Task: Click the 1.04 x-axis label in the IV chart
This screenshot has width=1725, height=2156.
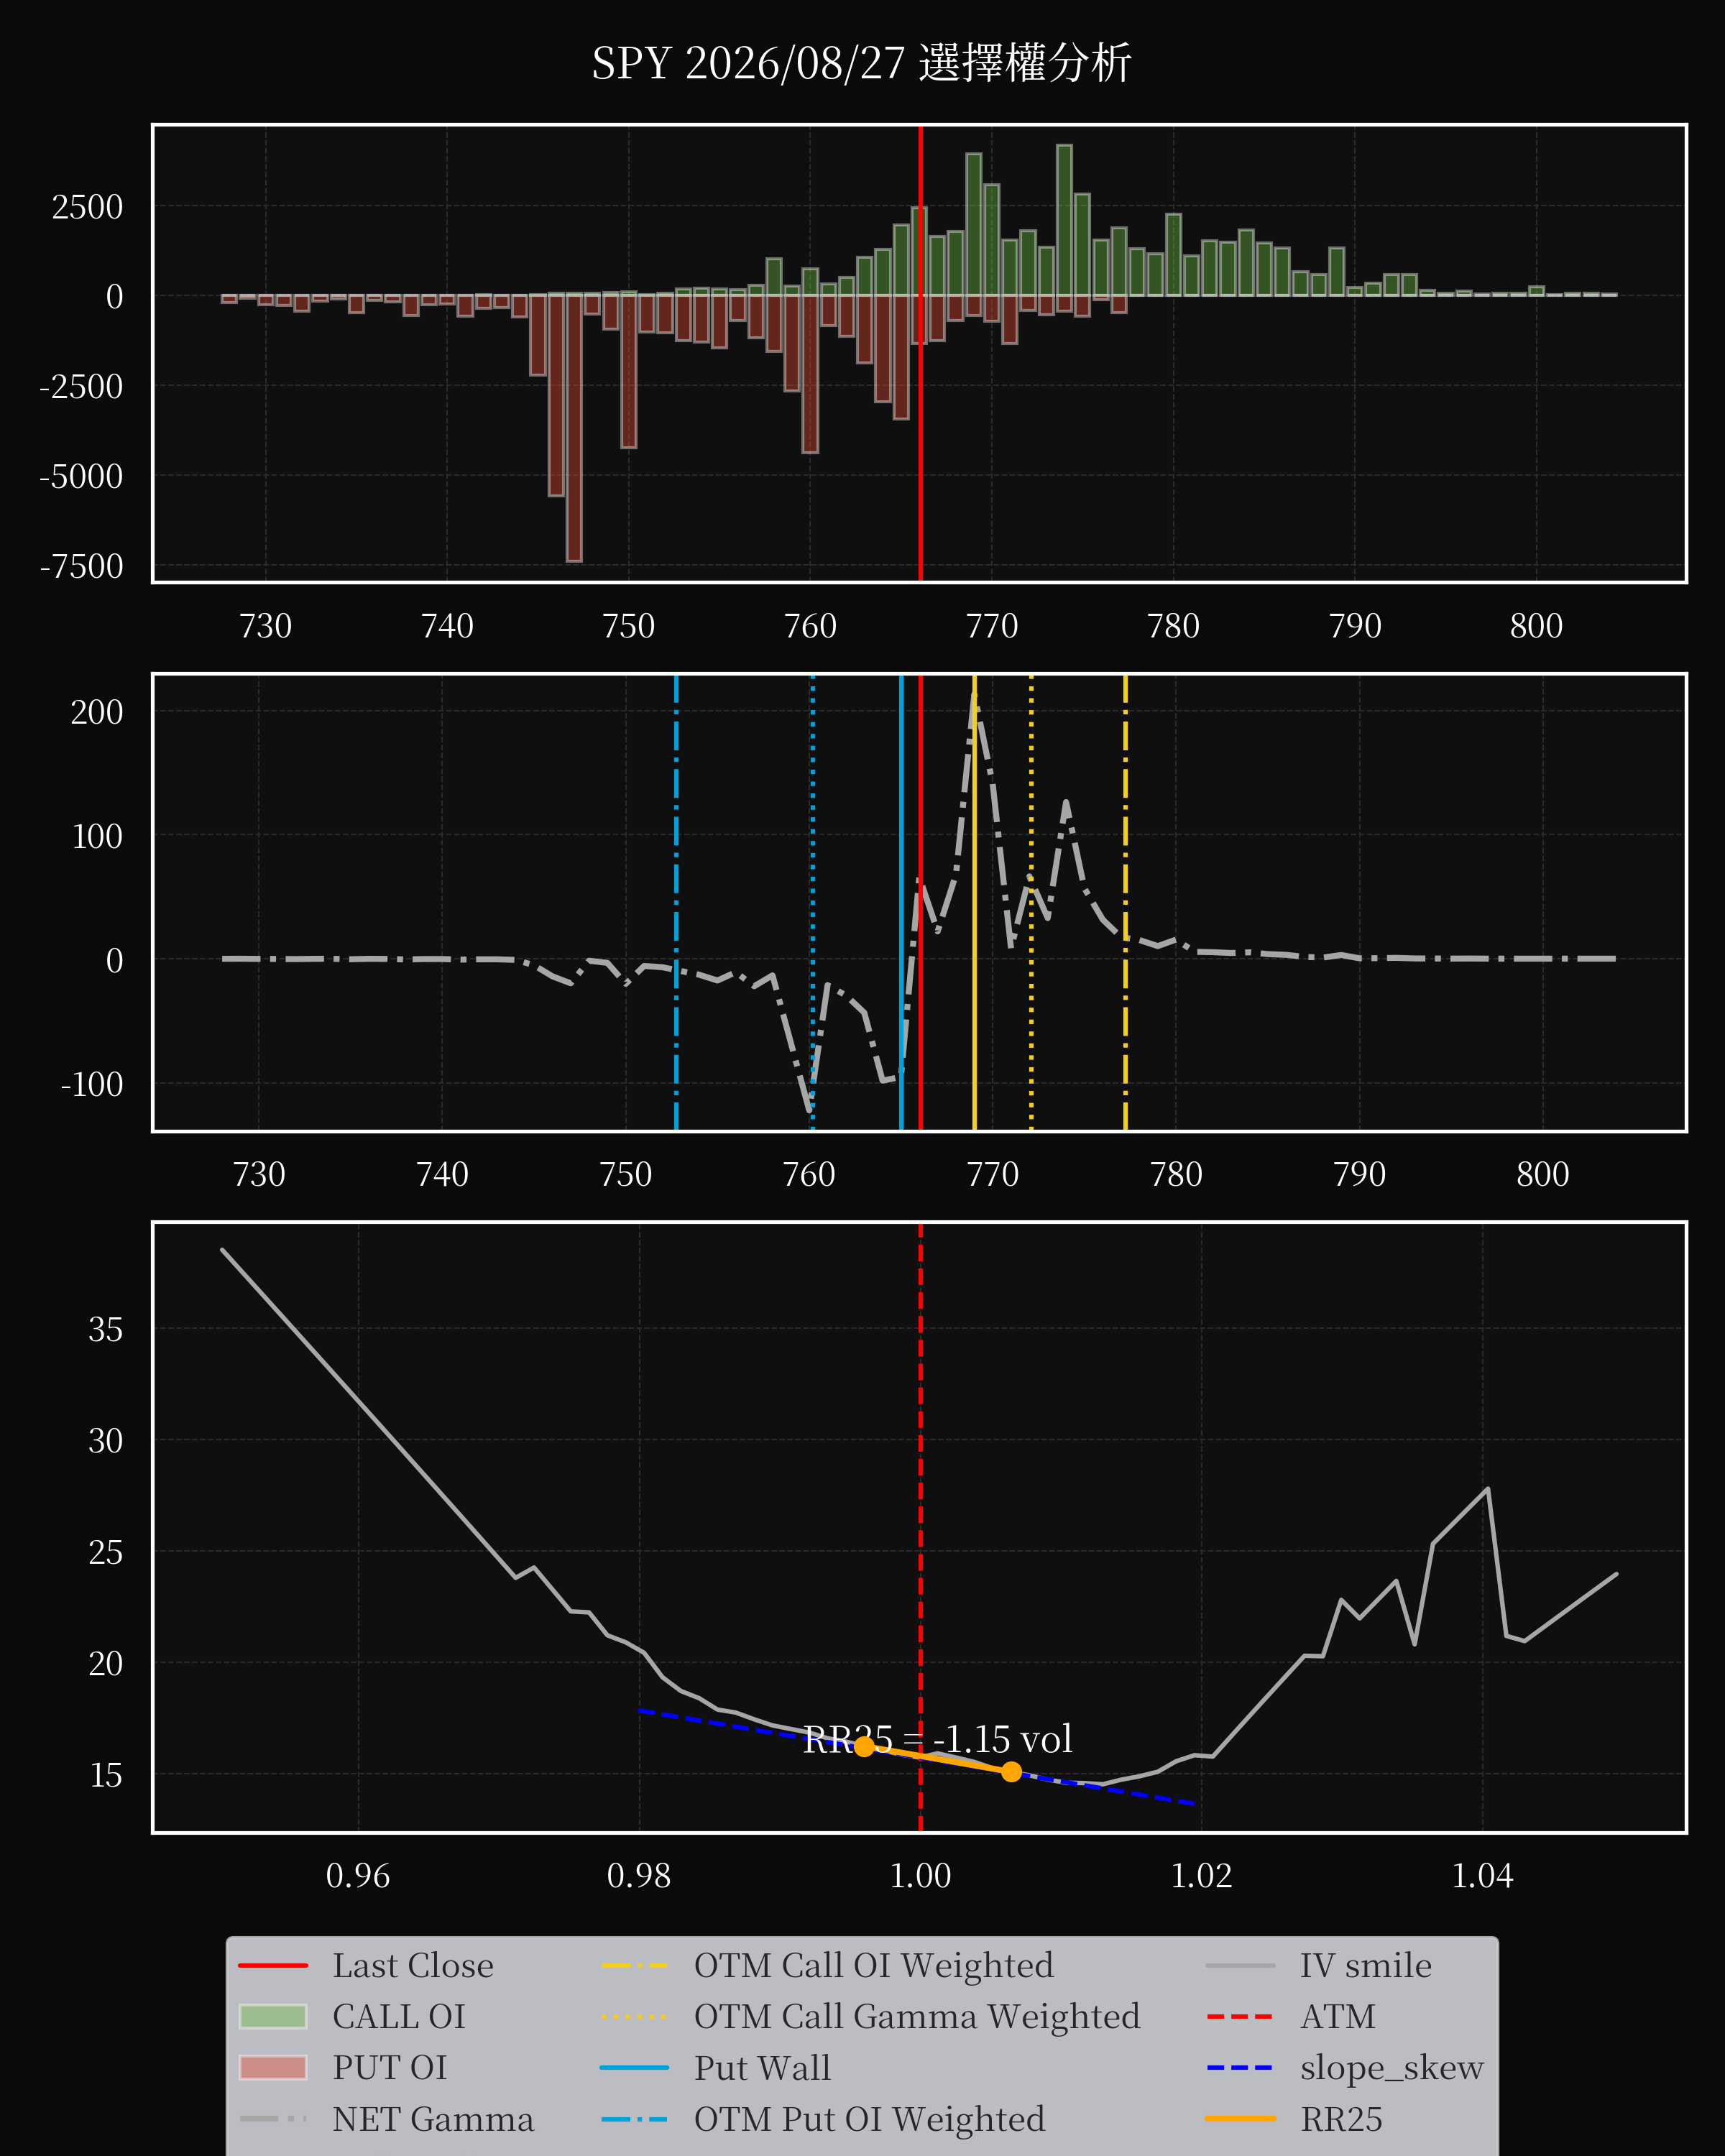Action: click(x=1482, y=1875)
